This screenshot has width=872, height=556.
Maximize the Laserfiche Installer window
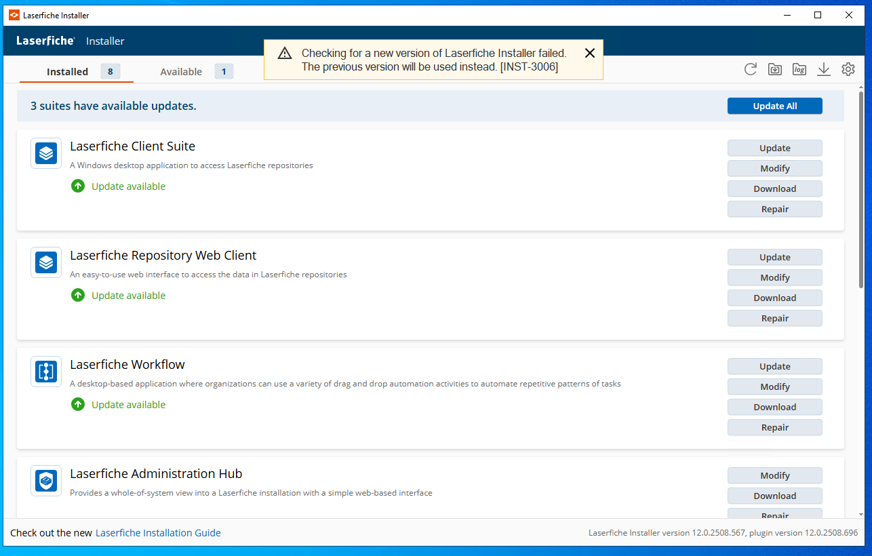coord(818,15)
